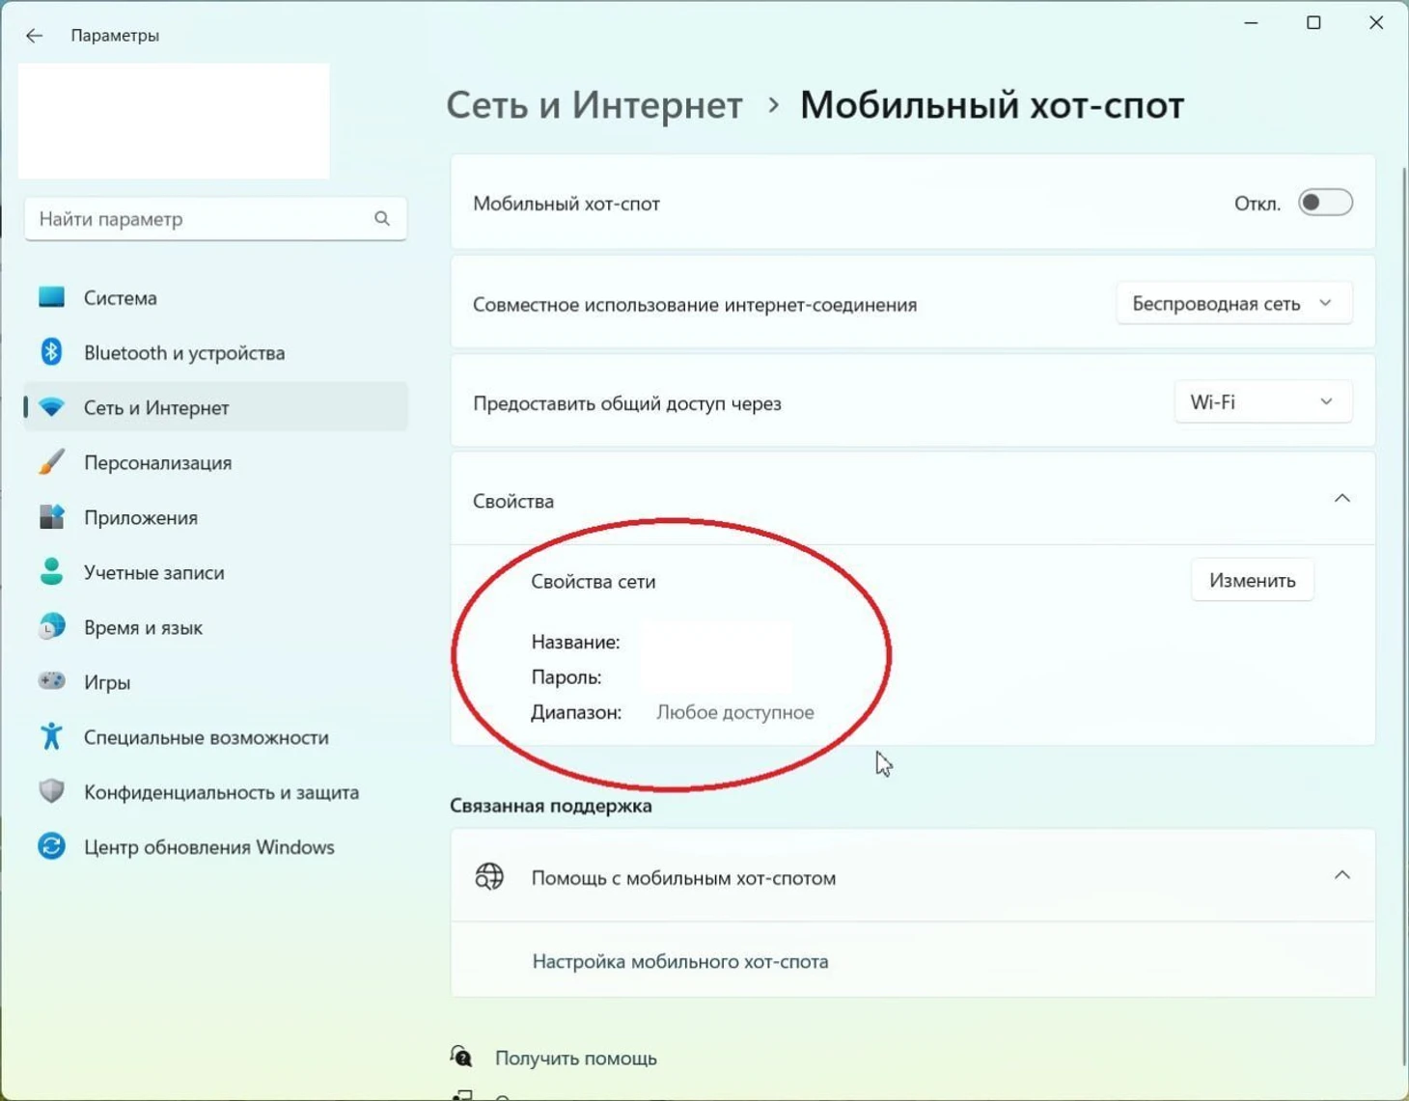
Task: Click the globe icon beside Помощь с мобильным хот-спотом
Action: pos(489,876)
